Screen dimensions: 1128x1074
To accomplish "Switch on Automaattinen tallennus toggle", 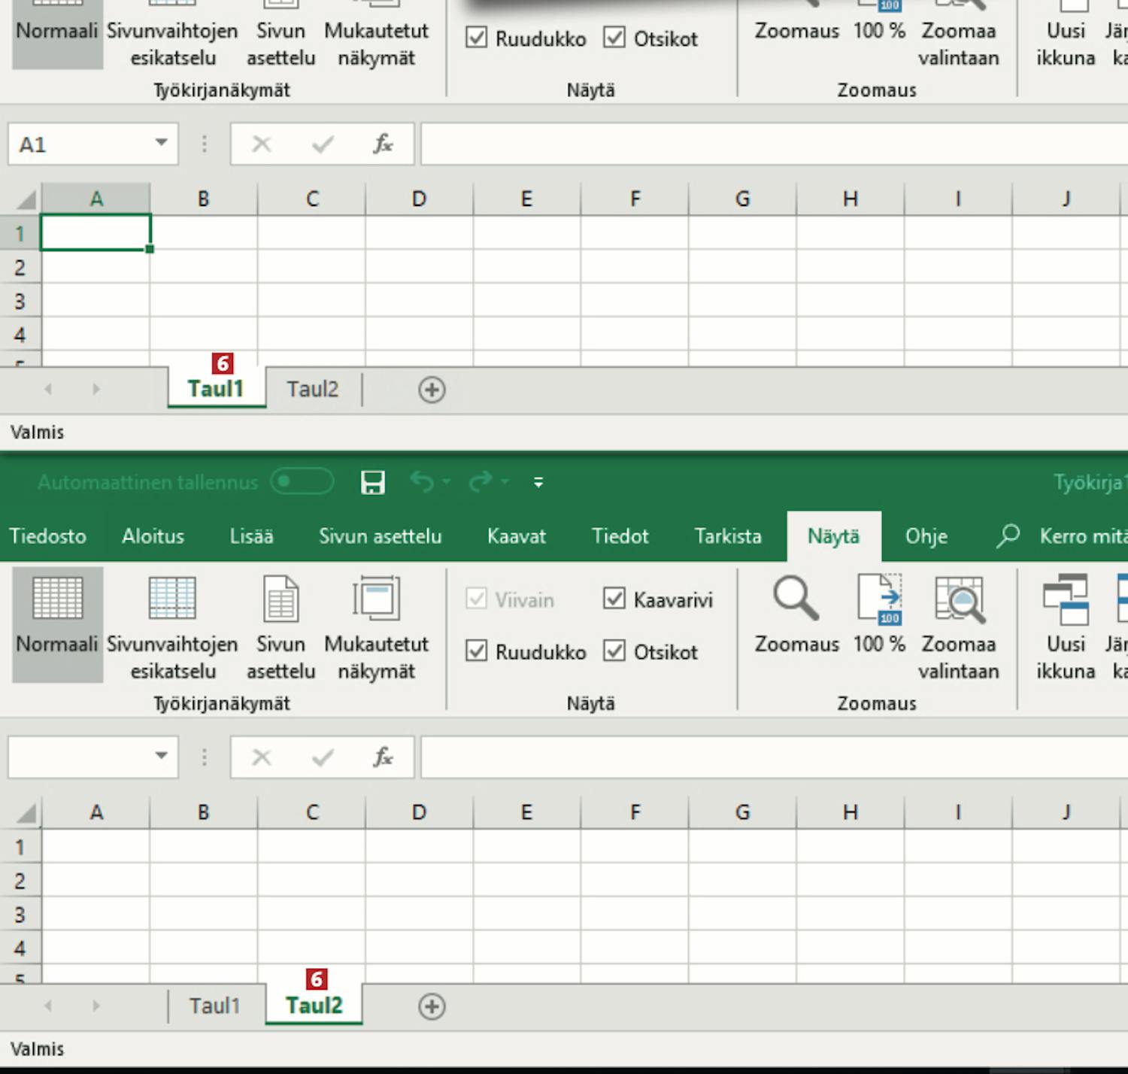I will coord(302,481).
